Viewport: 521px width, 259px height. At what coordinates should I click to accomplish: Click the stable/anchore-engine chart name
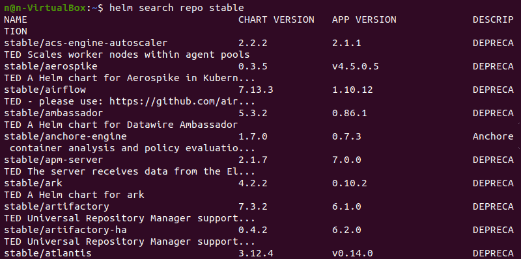coord(65,137)
